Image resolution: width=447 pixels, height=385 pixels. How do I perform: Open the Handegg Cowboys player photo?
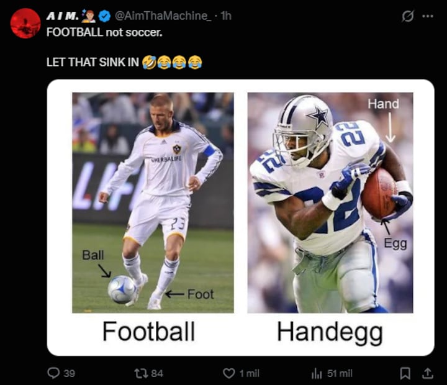330,203
